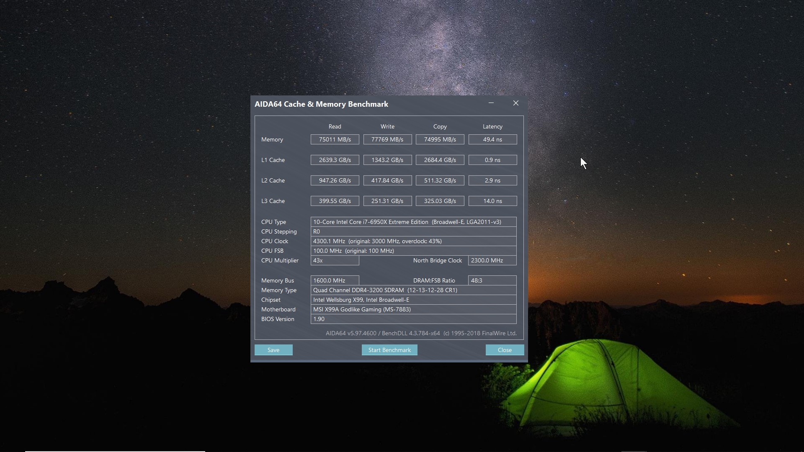This screenshot has height=452, width=804.
Task: Select L1 Cache Latency 0.9 ns
Action: pos(492,160)
